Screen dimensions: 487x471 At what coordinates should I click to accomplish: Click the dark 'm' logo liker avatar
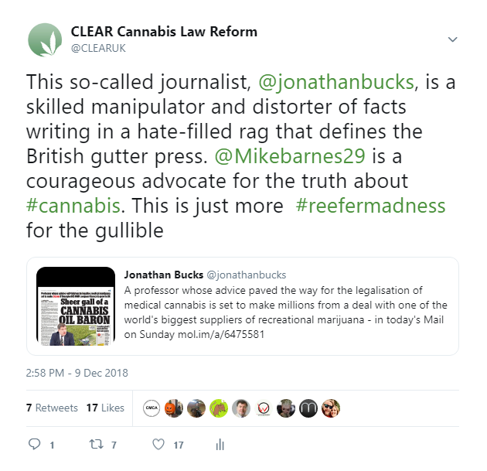[x=308, y=408]
